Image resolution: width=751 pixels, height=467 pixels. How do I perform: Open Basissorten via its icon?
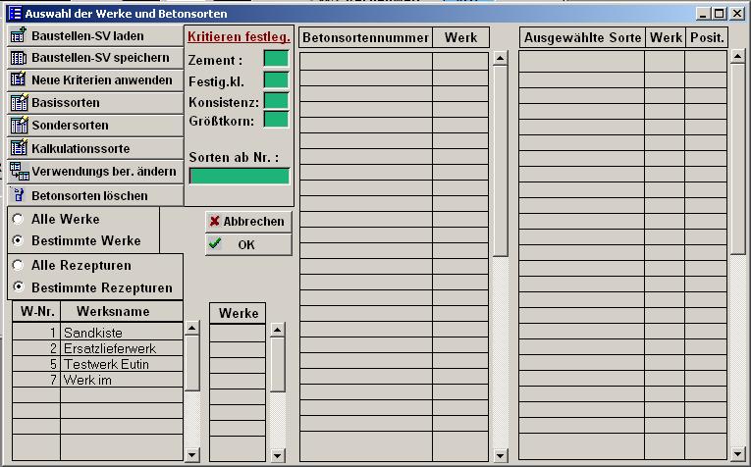coord(19,103)
